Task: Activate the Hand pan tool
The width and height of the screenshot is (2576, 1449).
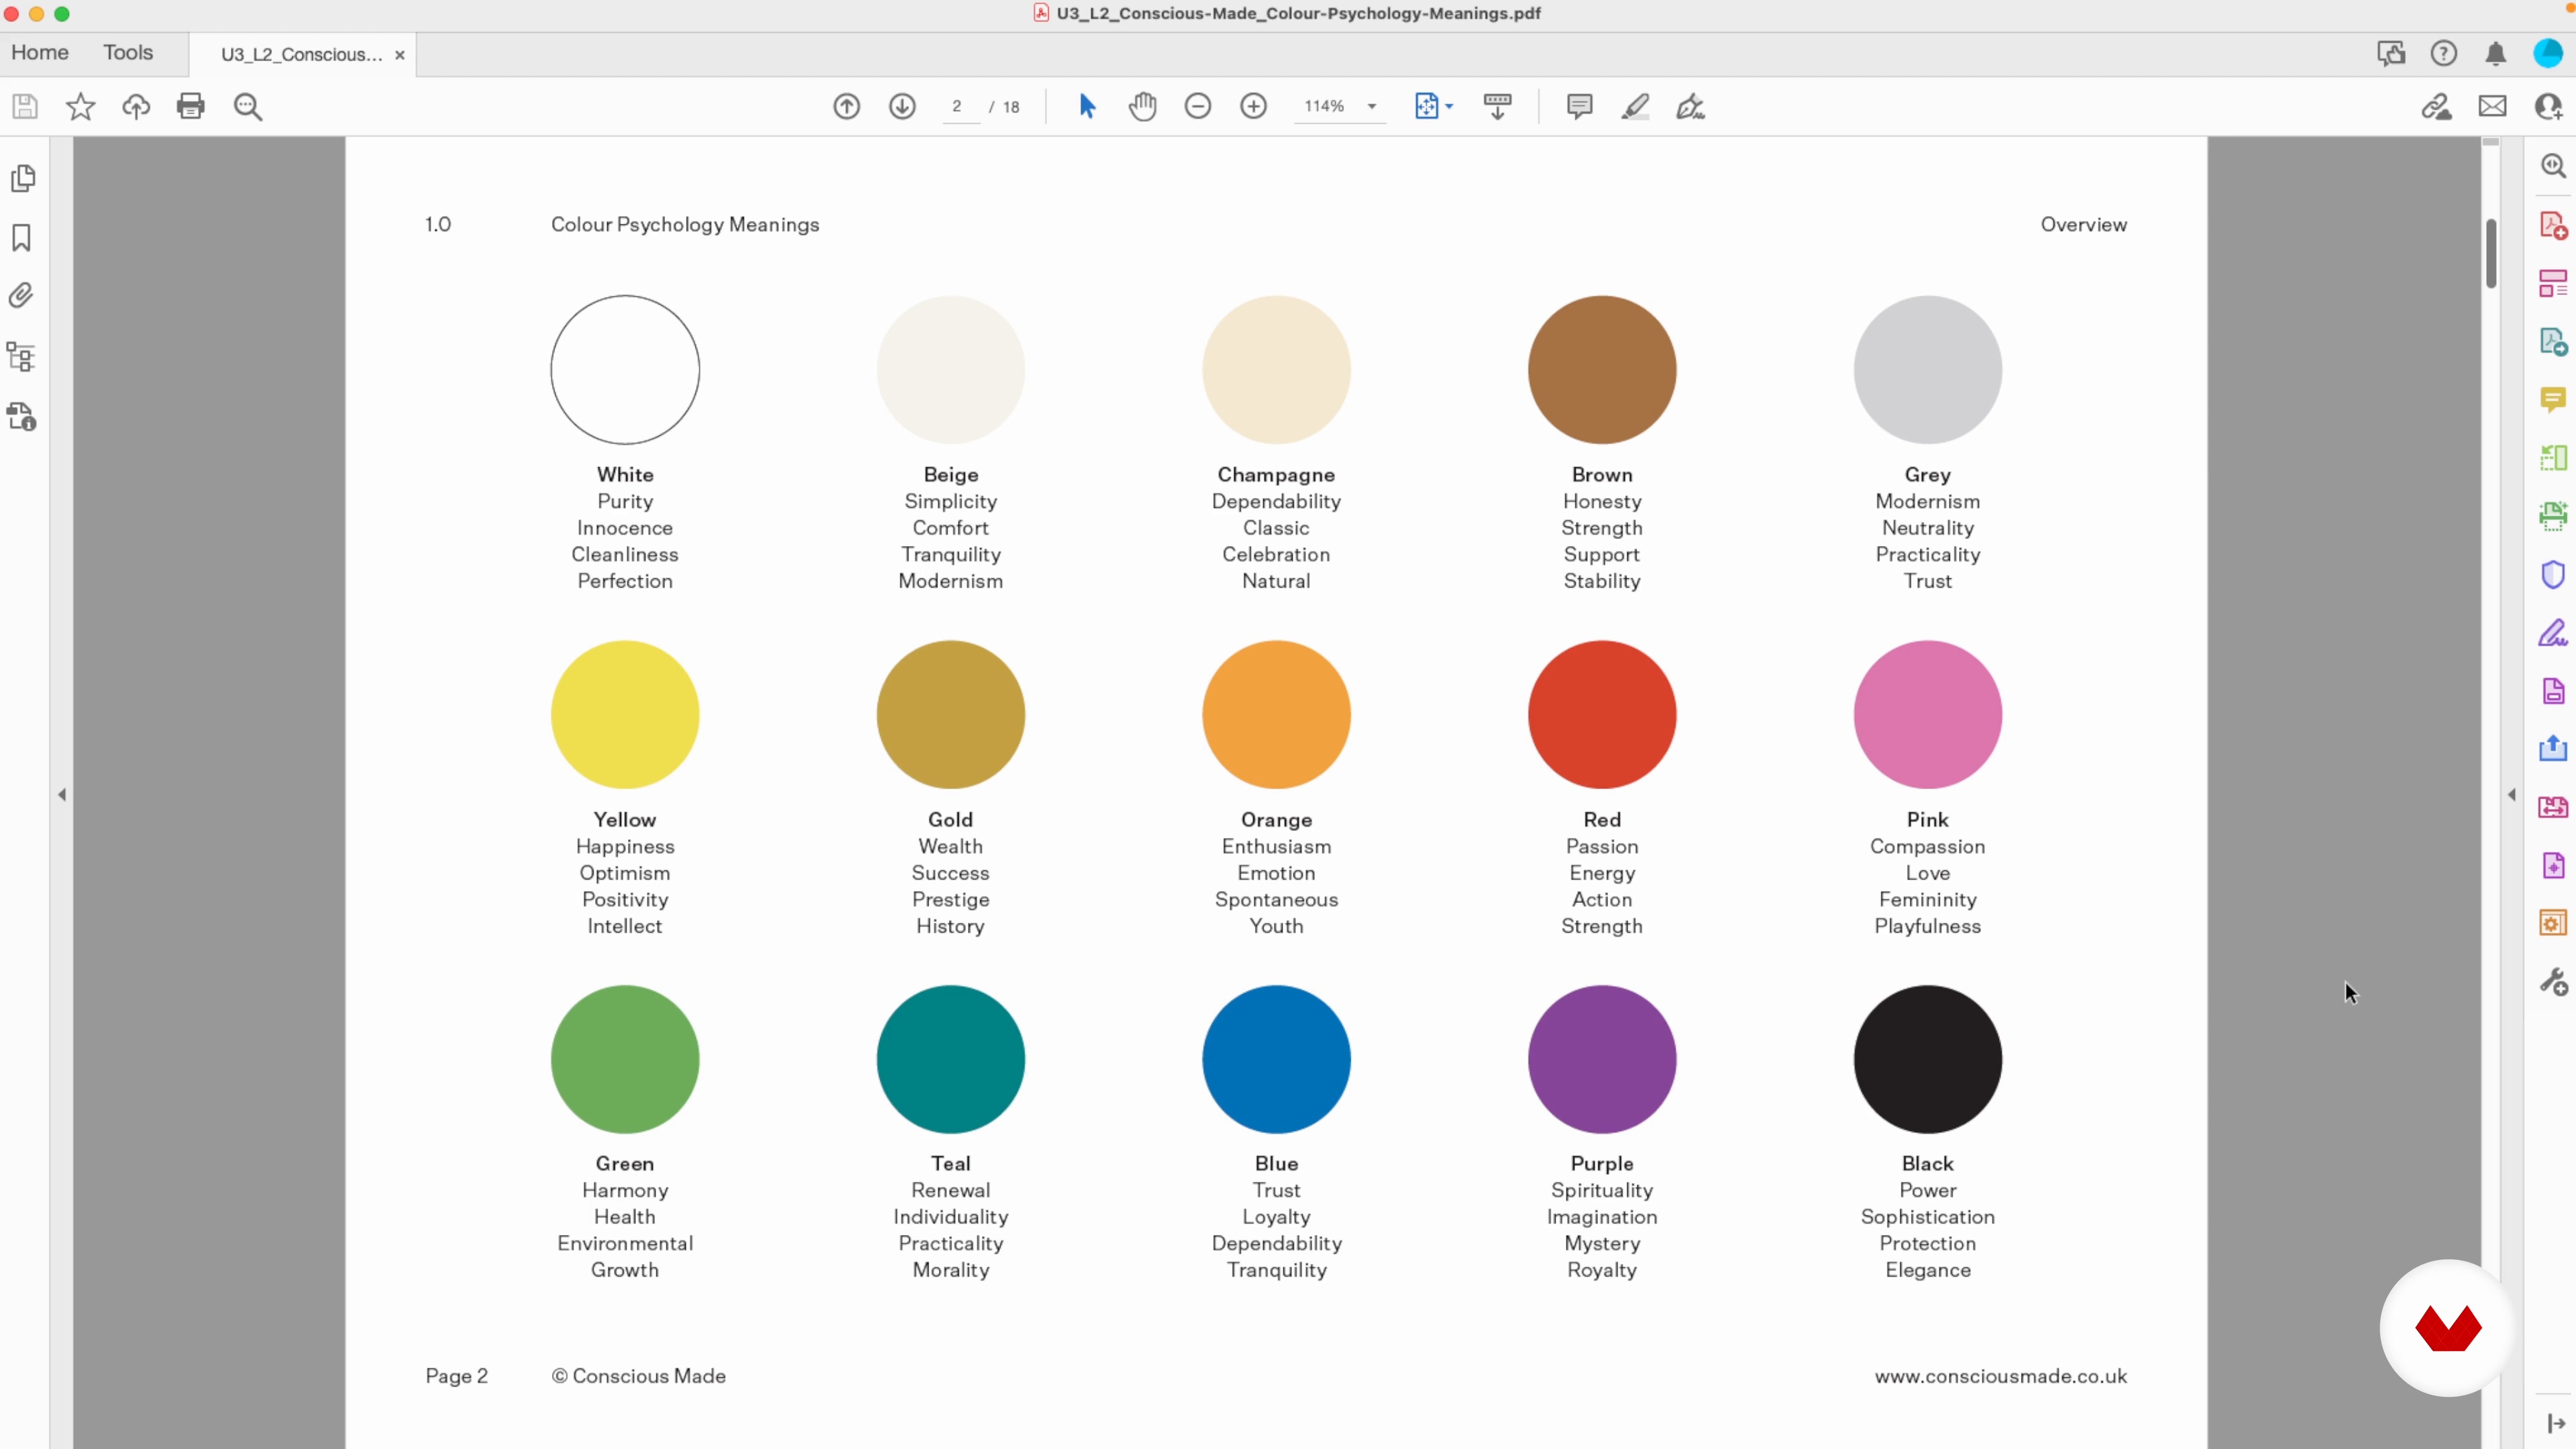Action: tap(1143, 106)
